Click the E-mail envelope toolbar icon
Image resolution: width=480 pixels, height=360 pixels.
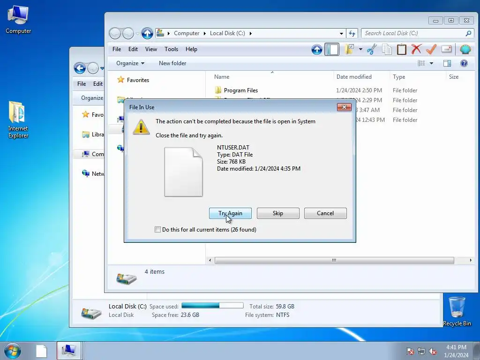[446, 49]
